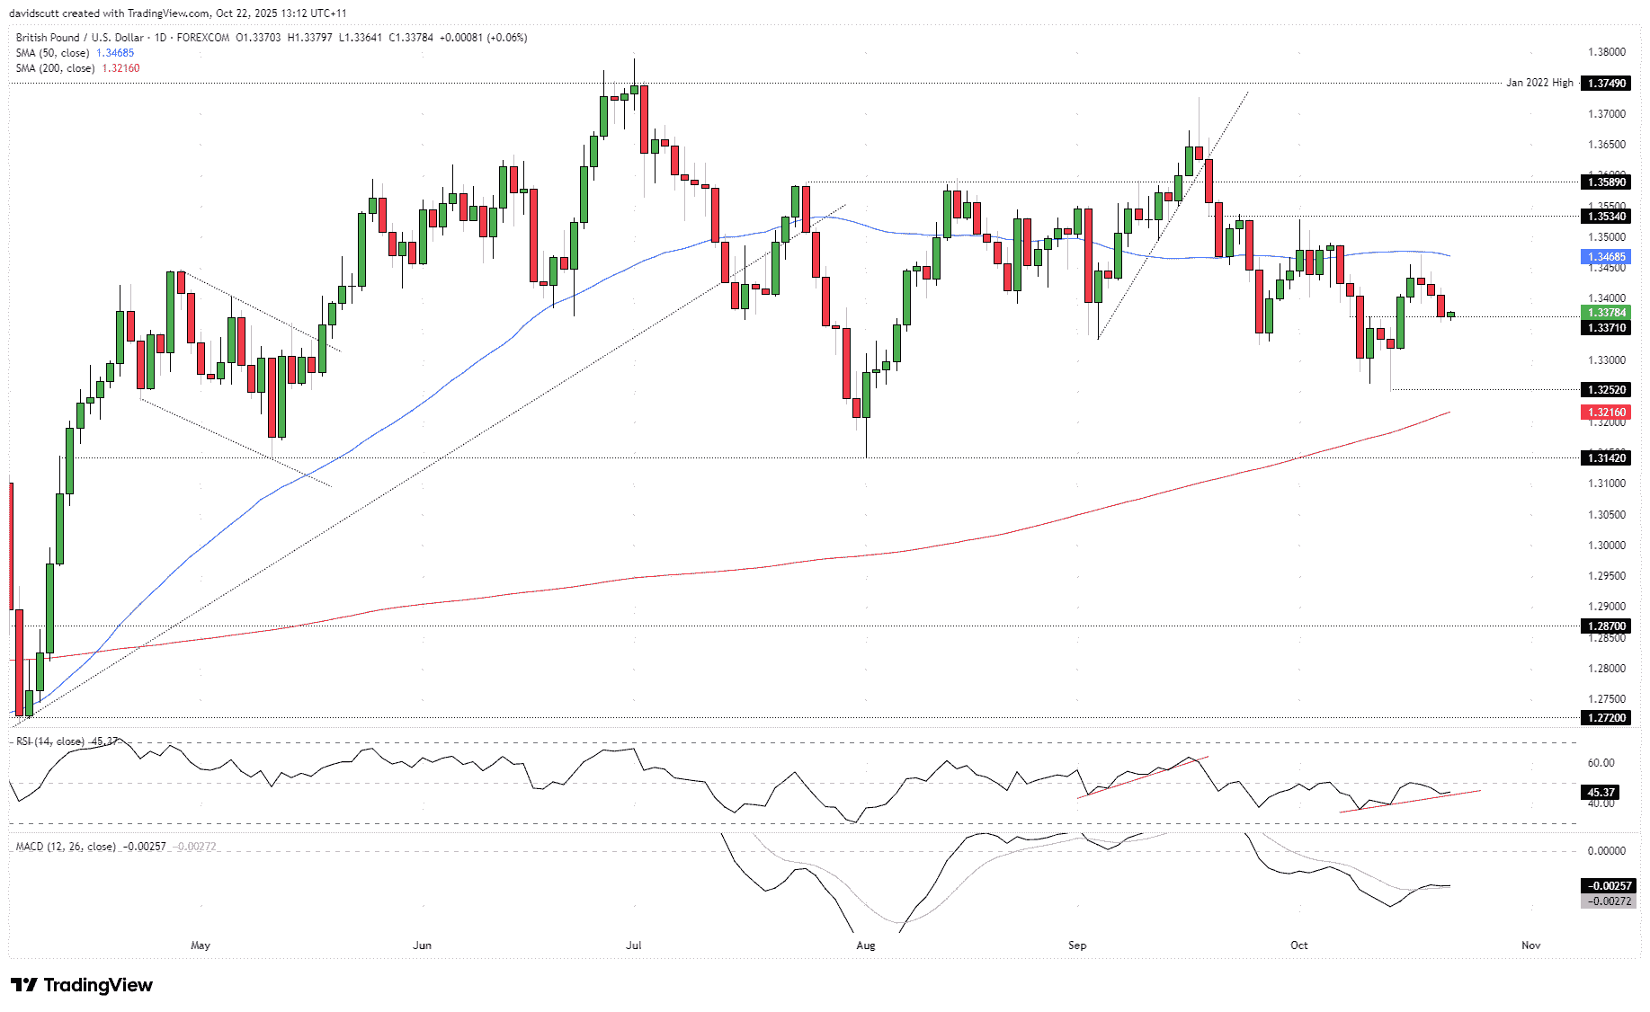Click the 1.35890 resistance level label
Screen dimensions: 1650x1012
pyautogui.click(x=1606, y=182)
